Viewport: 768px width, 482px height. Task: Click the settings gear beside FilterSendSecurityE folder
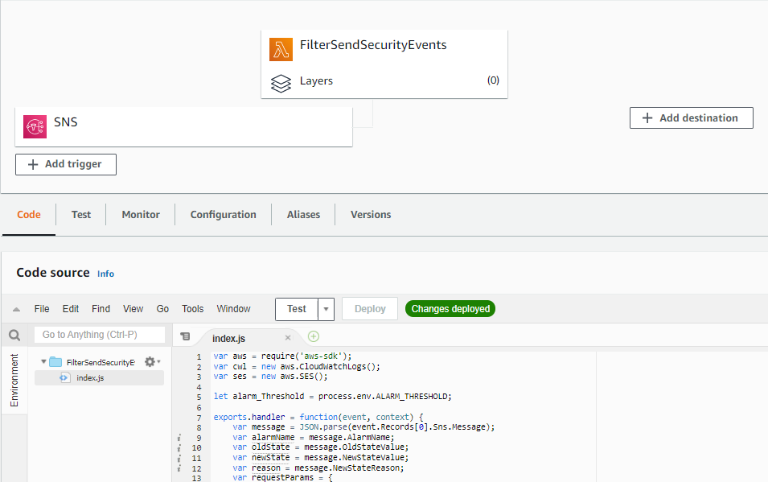click(x=148, y=361)
